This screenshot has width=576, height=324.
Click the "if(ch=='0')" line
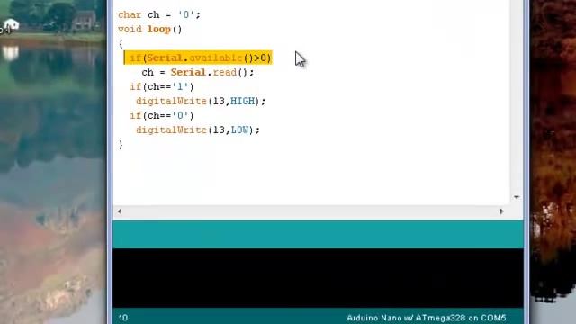click(162, 116)
